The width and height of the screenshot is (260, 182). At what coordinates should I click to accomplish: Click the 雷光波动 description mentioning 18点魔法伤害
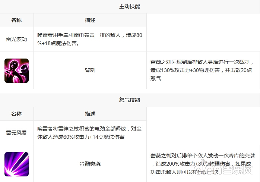(89, 39)
